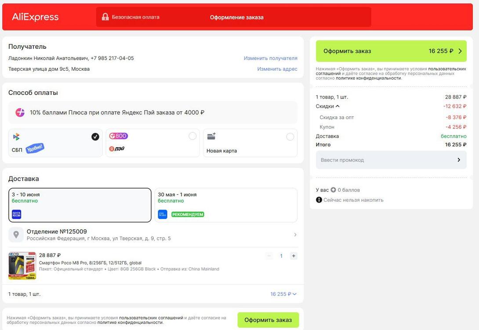
Task: Click the arrow on top Оформить заказ button
Action: 460,51
